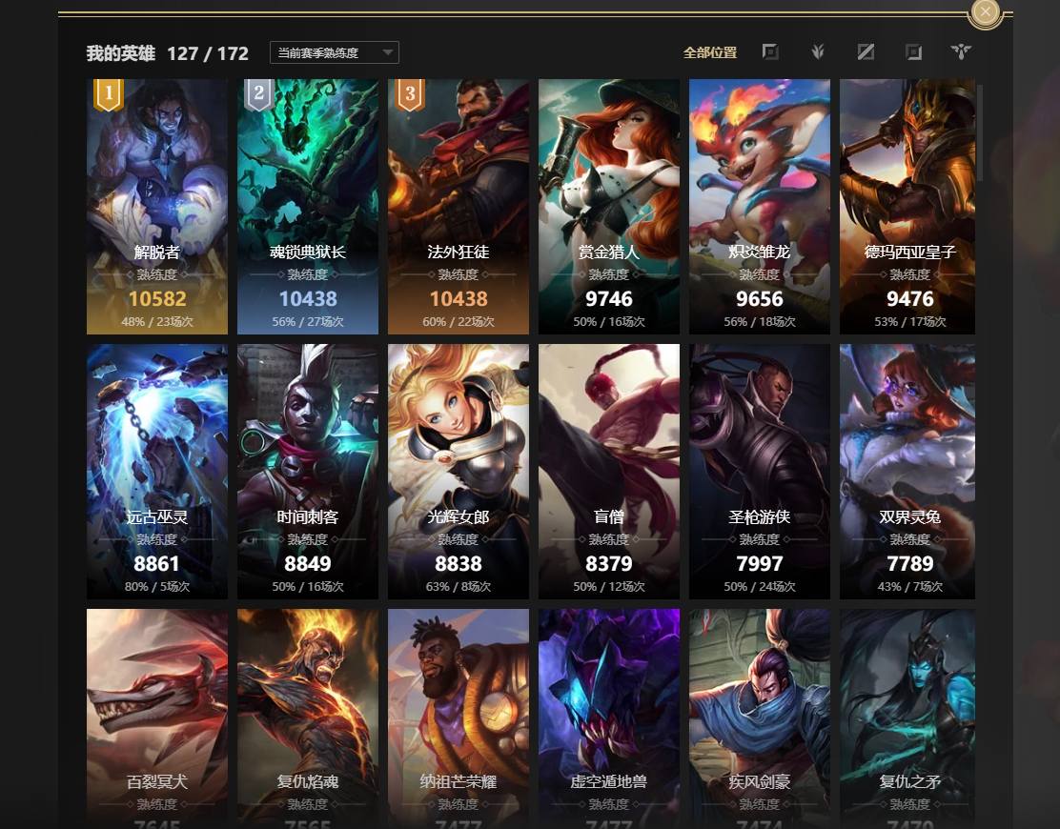Filter champions by Top lane position
Viewport: 1060px width, 829px height.
coord(770,52)
